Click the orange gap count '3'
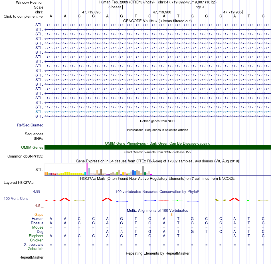This screenshot has height=264, width=271. [x=171, y=215]
